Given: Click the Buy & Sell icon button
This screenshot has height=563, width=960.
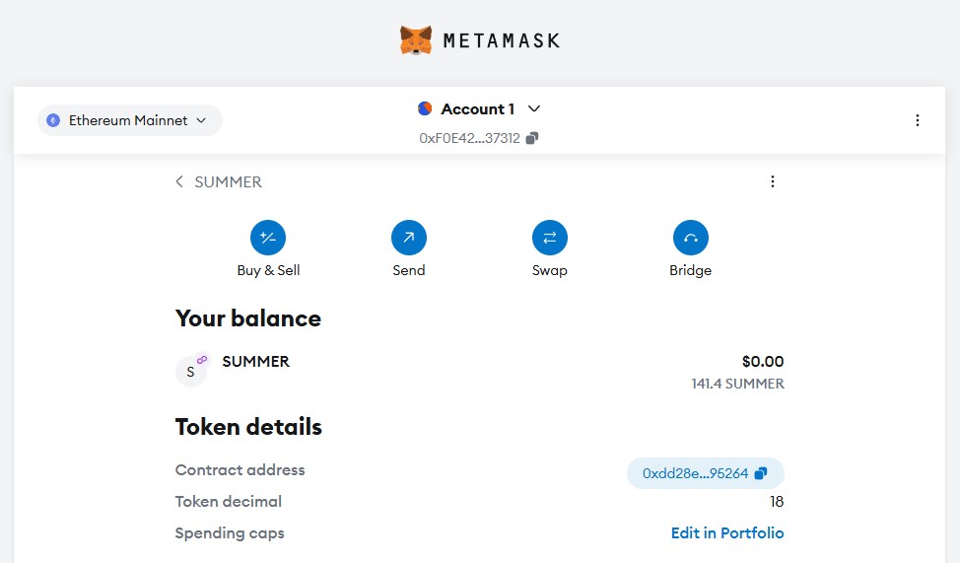Looking at the screenshot, I should 268,238.
